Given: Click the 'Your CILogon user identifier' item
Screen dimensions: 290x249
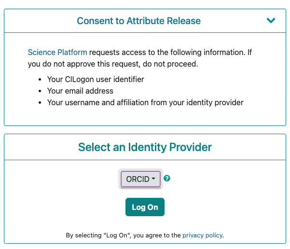Looking at the screenshot, I should (x=96, y=79).
